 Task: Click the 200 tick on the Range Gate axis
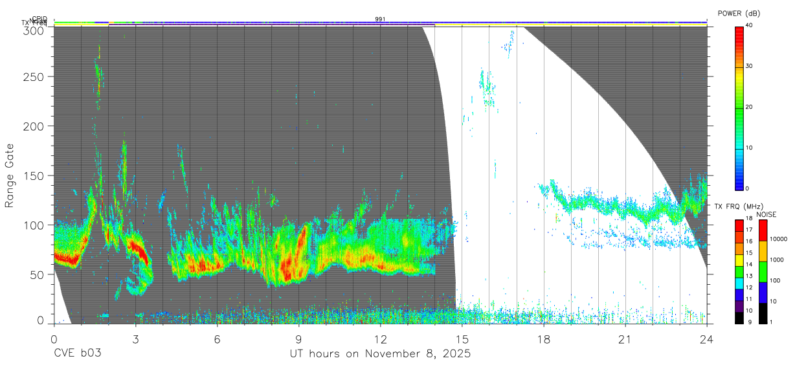pyautogui.click(x=34, y=126)
